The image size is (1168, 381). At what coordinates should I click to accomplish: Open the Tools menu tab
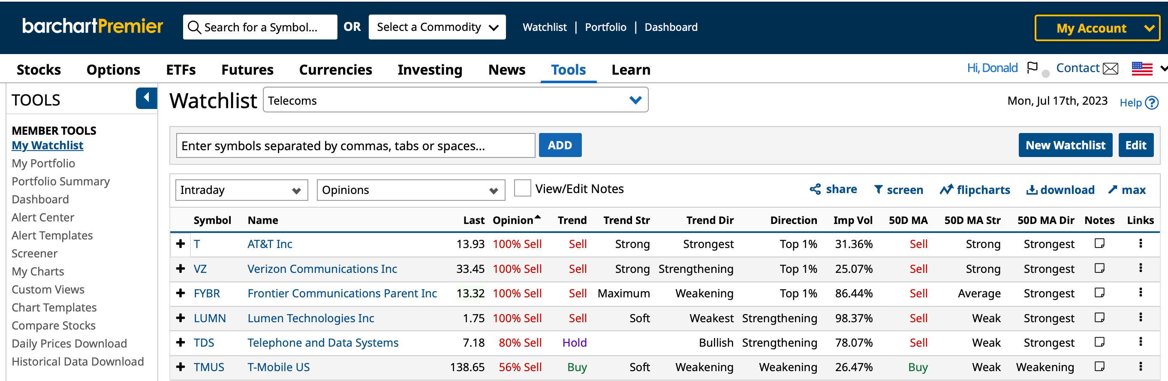pos(568,70)
